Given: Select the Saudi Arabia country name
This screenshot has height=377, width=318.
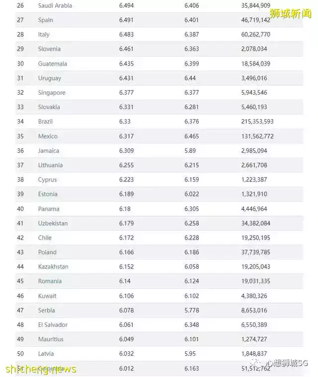Looking at the screenshot, I should tap(55, 5).
